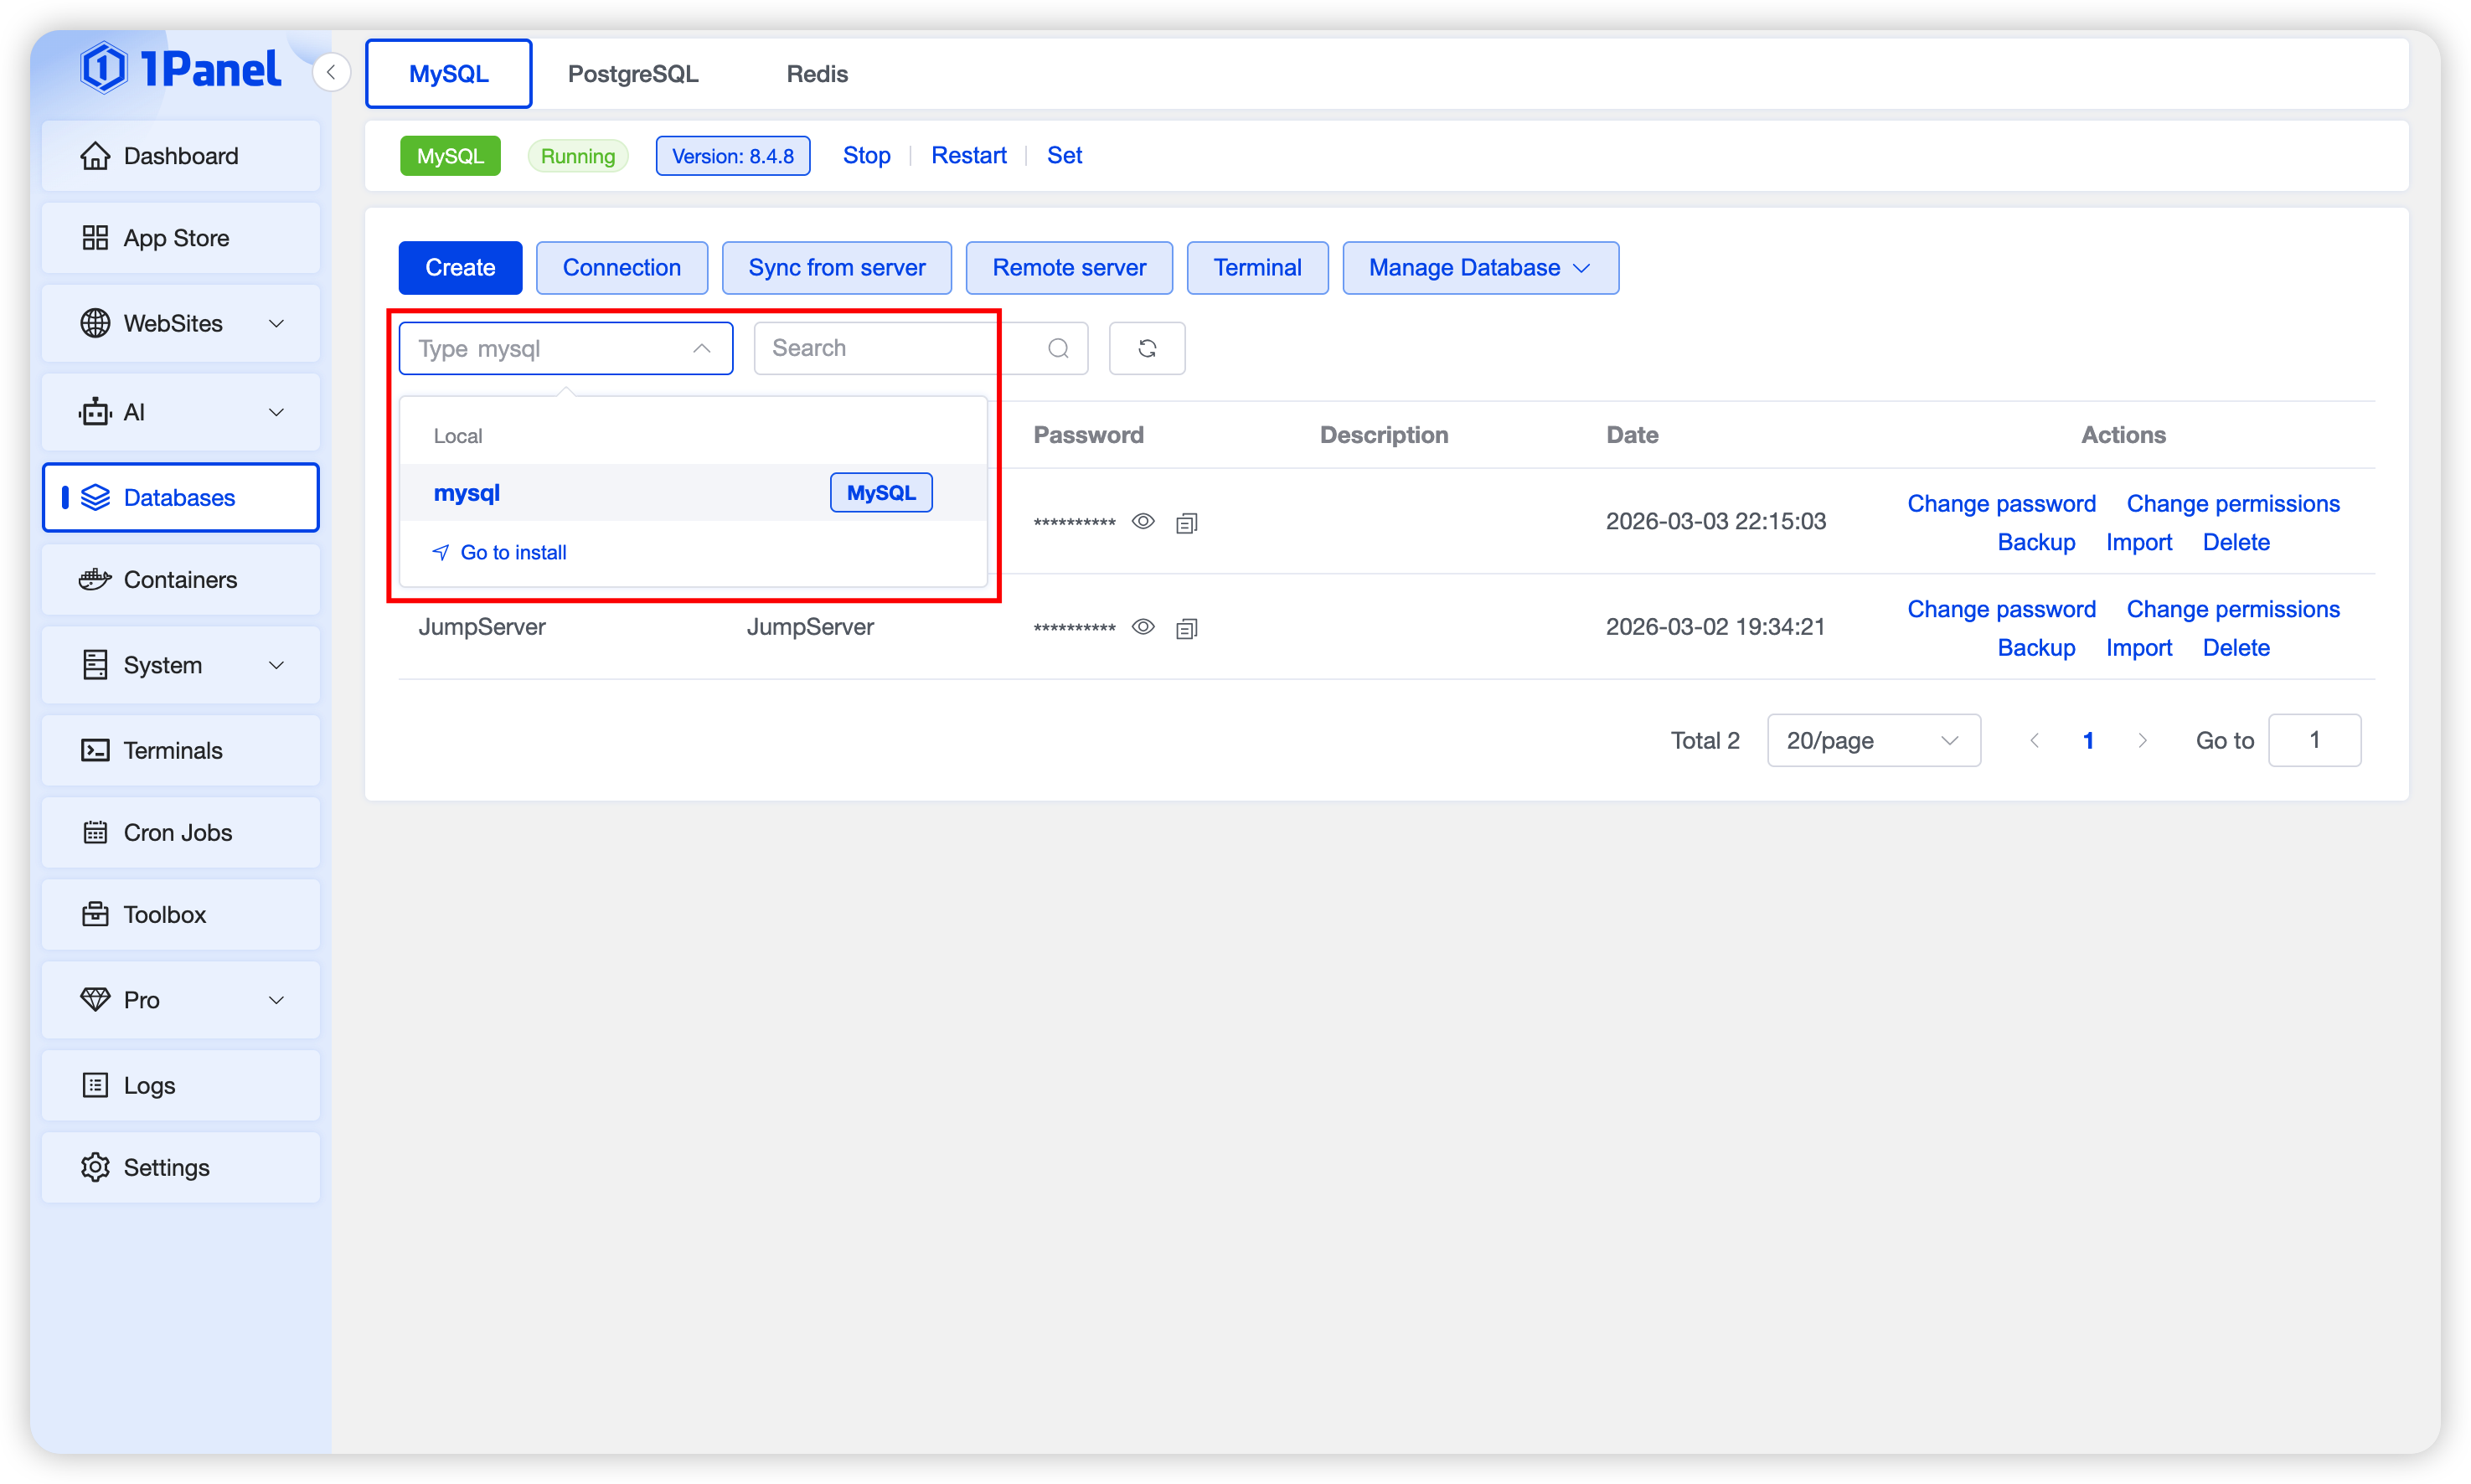This screenshot has height=1484, width=2471.
Task: Click the refresh icon next to search
Action: 1146,348
